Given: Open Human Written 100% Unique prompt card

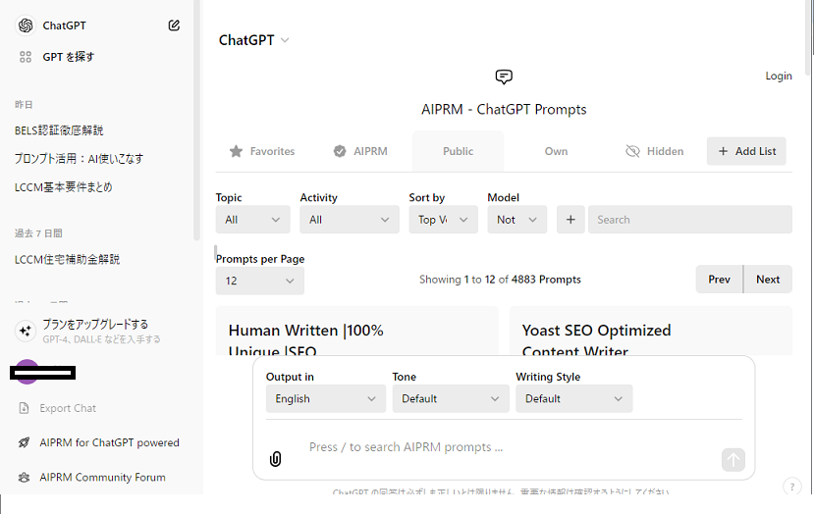Looking at the screenshot, I should [x=357, y=331].
